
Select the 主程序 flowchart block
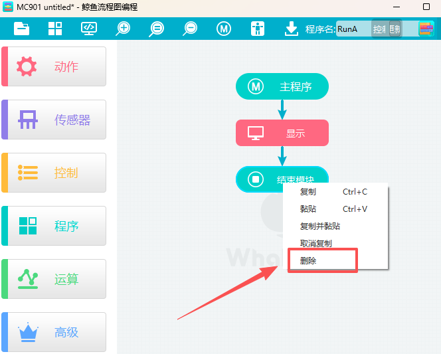click(282, 86)
